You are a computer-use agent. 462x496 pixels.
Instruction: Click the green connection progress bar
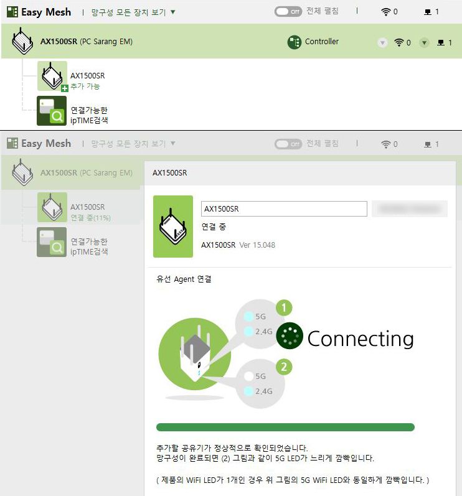(x=285, y=427)
